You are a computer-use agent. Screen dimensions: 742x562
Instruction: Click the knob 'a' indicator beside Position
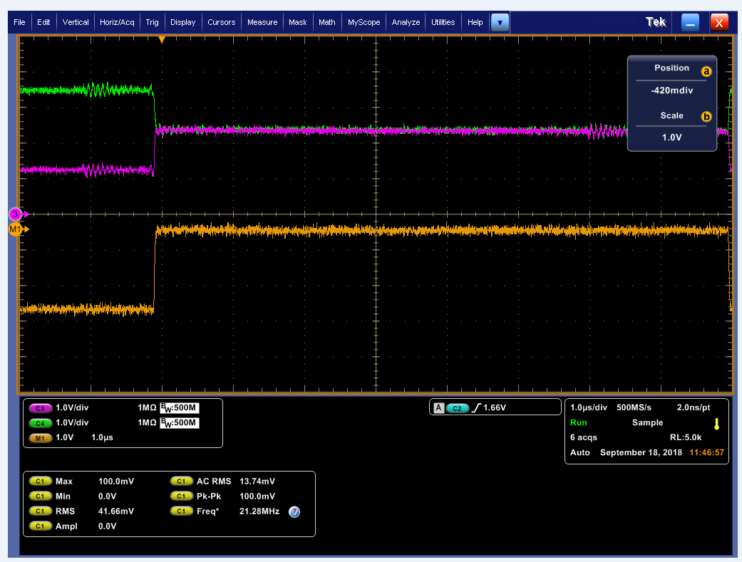[x=706, y=71]
